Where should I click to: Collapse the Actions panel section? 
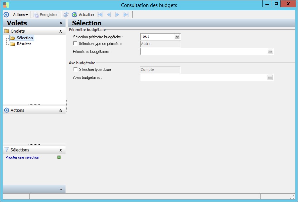pyautogui.click(x=61, y=110)
